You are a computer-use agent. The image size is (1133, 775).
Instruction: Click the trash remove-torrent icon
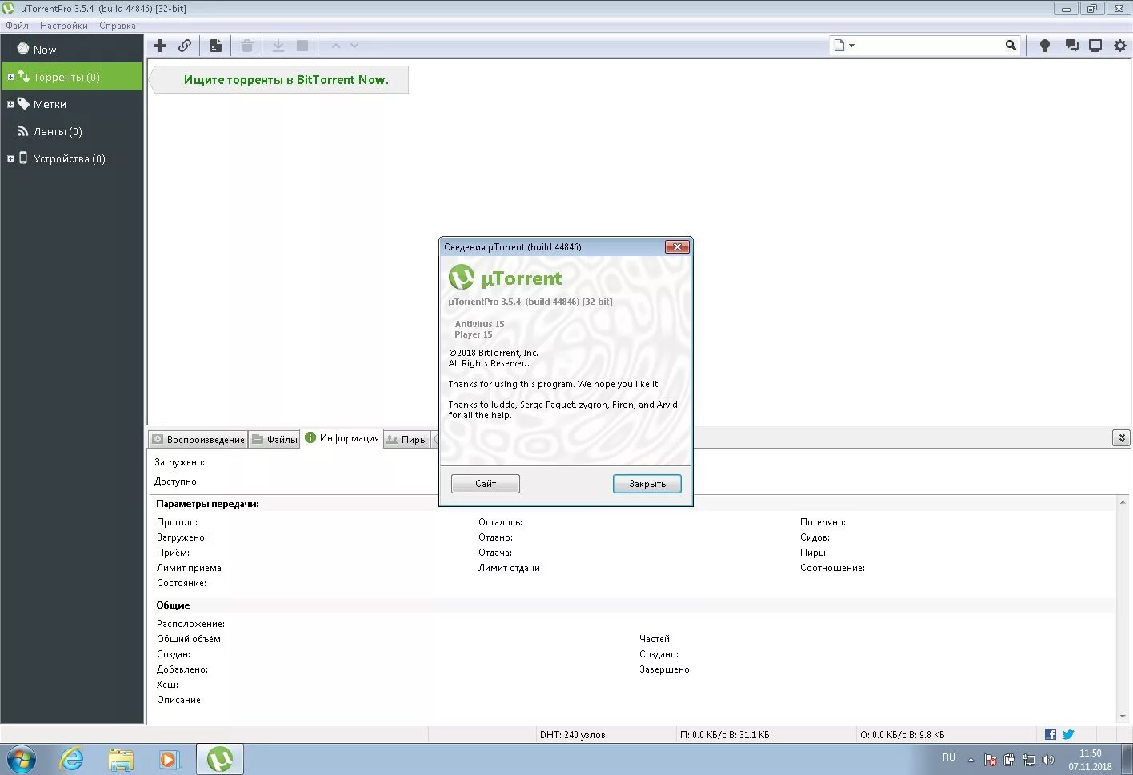pos(247,46)
